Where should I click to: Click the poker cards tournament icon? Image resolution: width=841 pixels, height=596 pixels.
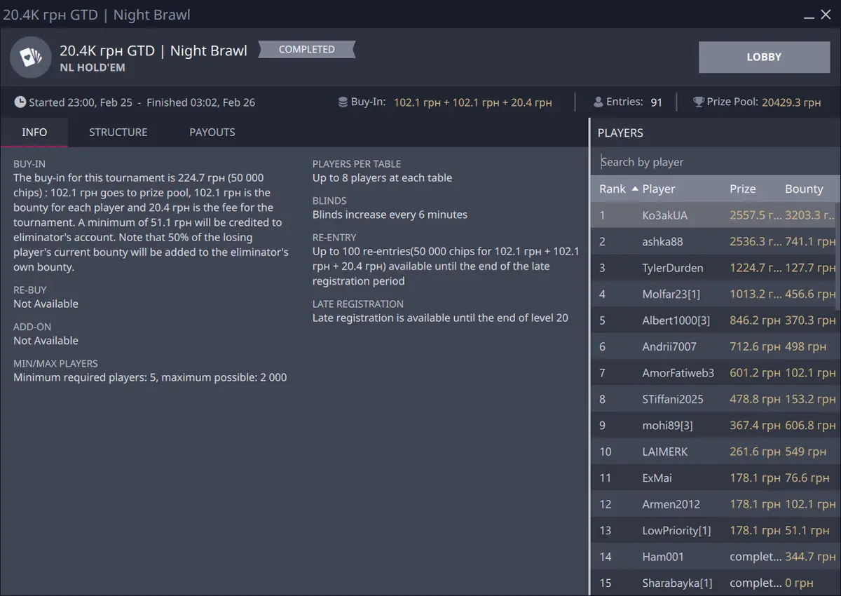[31, 57]
